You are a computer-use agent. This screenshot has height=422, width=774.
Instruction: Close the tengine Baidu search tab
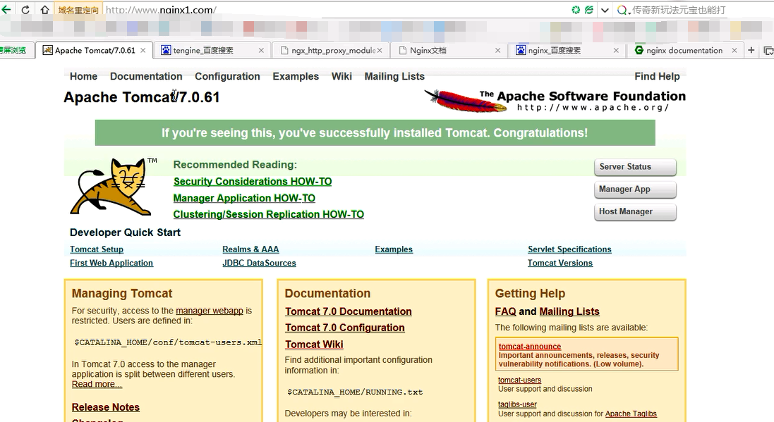point(261,50)
